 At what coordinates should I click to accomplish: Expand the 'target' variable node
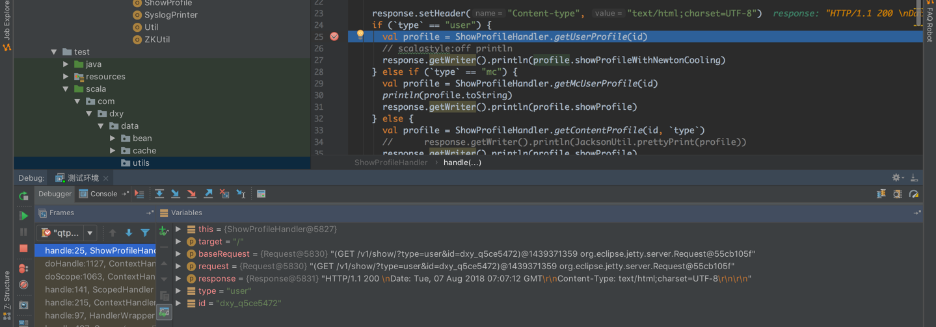coord(178,241)
